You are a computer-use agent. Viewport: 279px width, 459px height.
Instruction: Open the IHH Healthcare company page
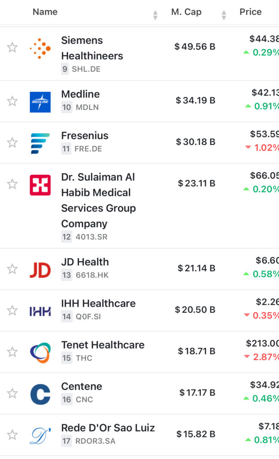pos(98,303)
